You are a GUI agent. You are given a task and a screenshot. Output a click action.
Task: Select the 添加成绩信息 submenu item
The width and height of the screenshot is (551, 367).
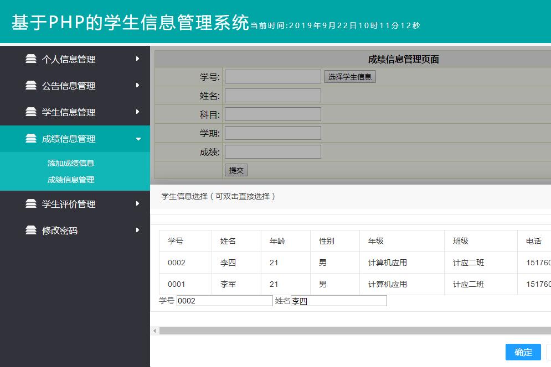pos(71,163)
